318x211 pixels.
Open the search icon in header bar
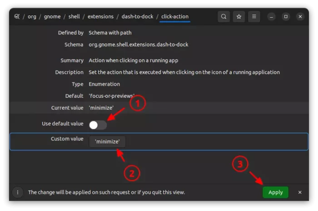coord(224,17)
